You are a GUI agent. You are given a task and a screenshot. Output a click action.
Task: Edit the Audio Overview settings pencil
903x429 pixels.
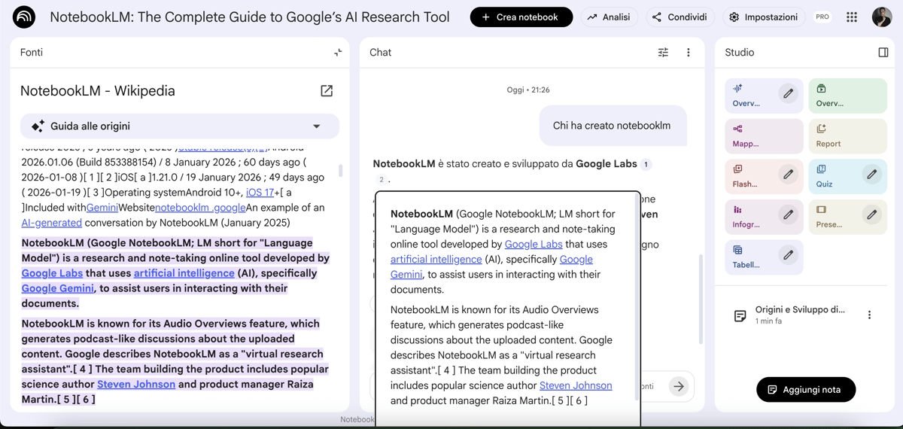[x=788, y=94]
